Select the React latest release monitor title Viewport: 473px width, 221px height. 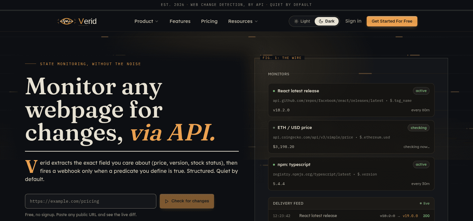(298, 91)
